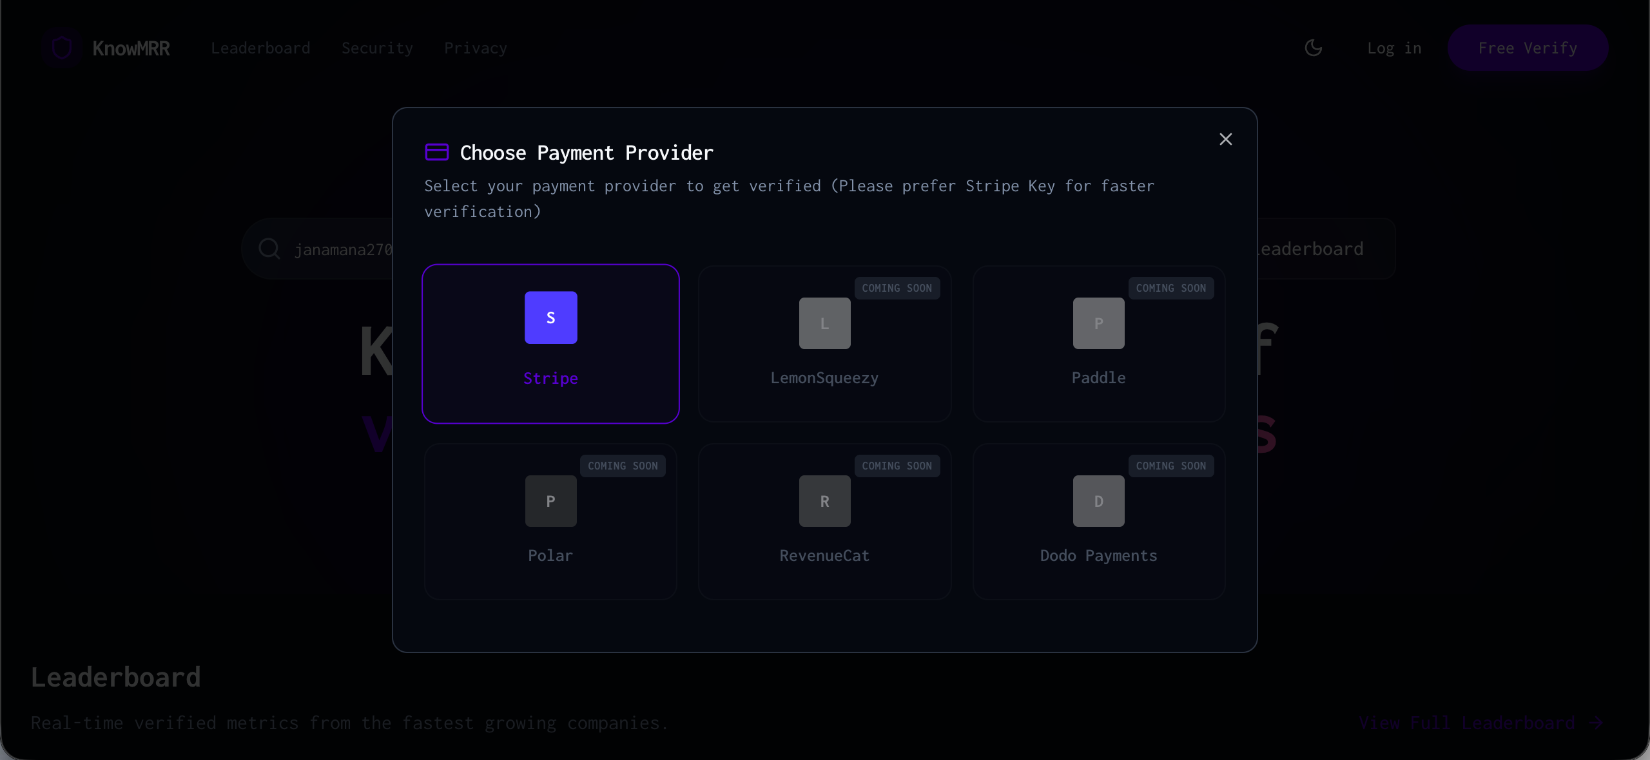Viewport: 1650px width, 760px height.
Task: Click the RevenueCat R icon
Action: click(824, 501)
